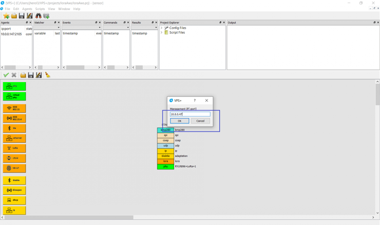Click the variable column header in Watcher

40,33
